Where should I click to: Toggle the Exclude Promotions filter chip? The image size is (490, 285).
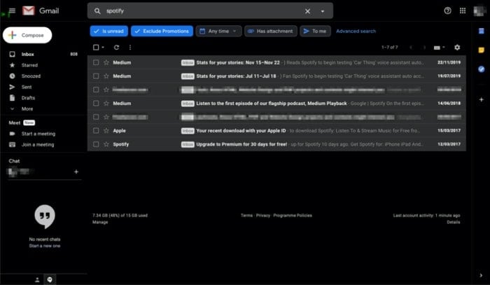(162, 32)
